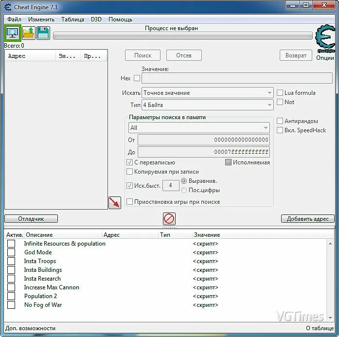Activate the No Fog of War checkbox
Screen dimensions: 339x337
(x=11, y=305)
